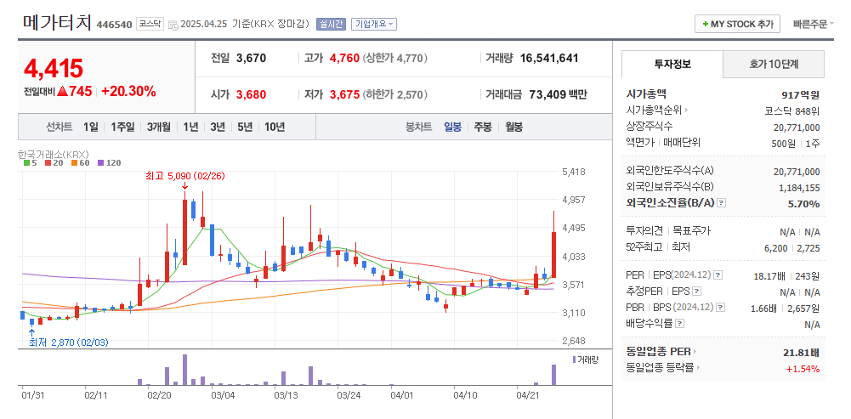
Task: Click the 시가총액순위 link
Action: (655, 110)
